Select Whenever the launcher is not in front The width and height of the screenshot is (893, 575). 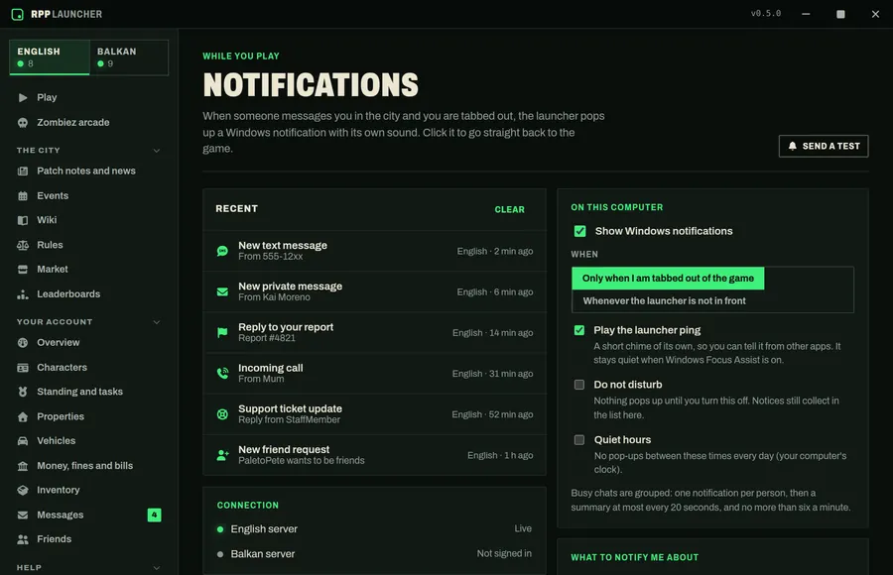tap(664, 301)
